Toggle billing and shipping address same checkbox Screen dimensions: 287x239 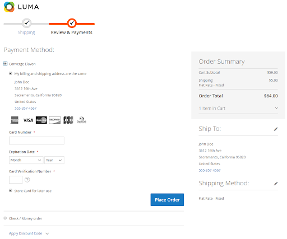[x=11, y=73]
